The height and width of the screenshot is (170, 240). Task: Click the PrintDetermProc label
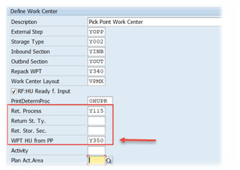[31, 101]
